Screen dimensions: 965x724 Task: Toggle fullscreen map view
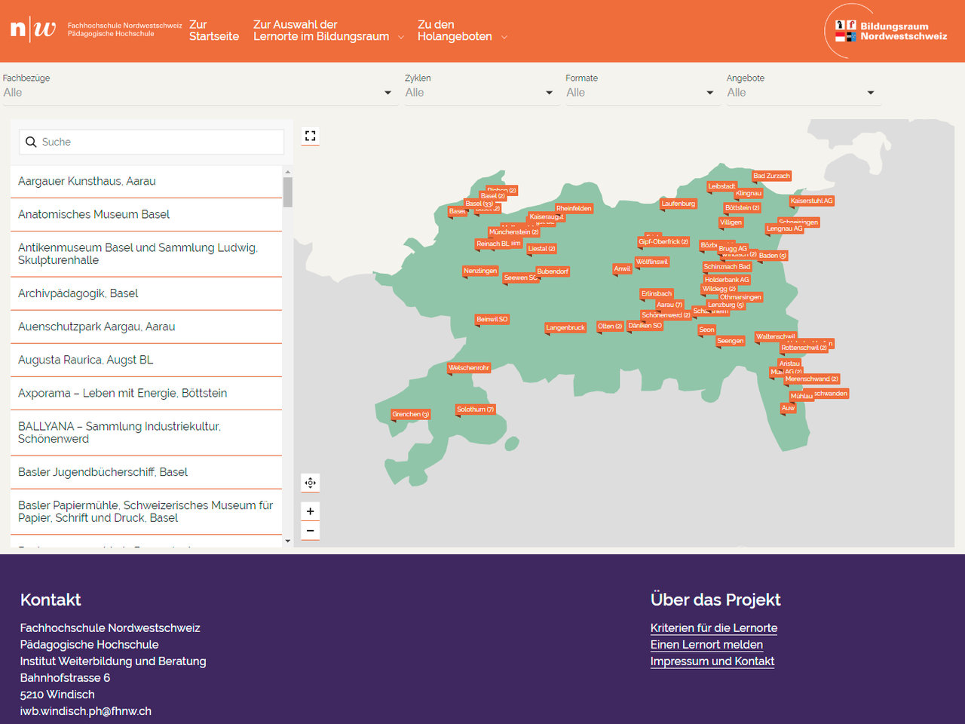pos(310,136)
